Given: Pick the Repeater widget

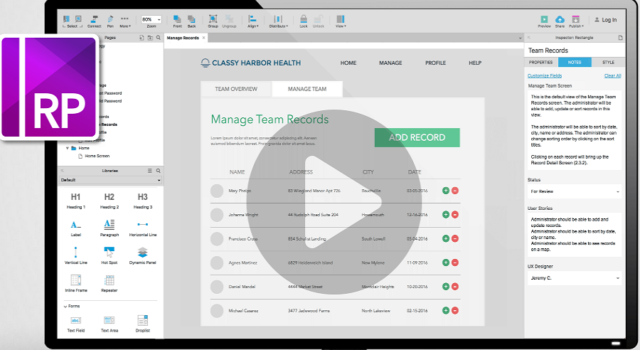Looking at the screenshot, I should click(x=110, y=283).
